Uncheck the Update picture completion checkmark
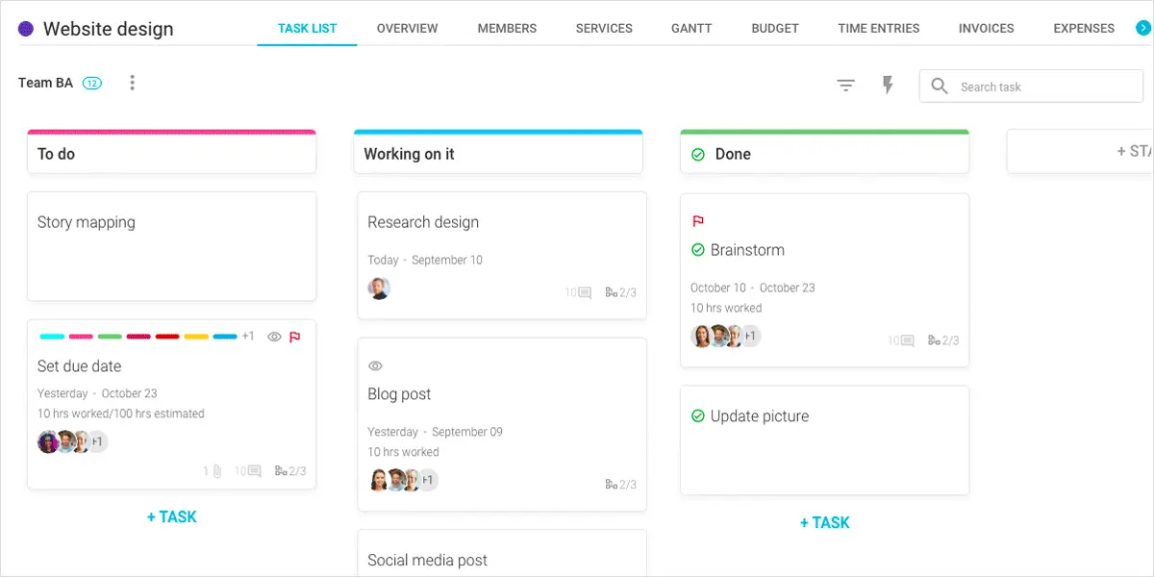 point(698,416)
